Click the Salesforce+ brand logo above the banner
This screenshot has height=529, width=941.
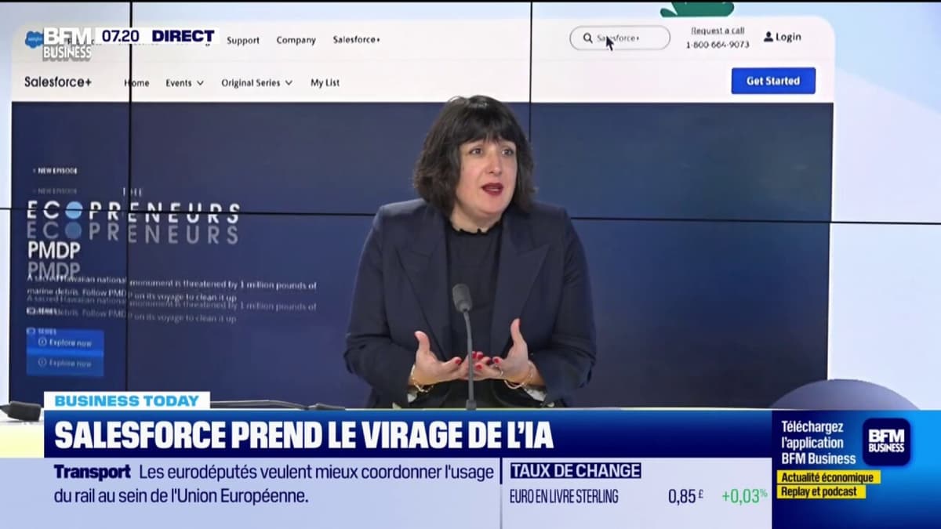point(57,82)
